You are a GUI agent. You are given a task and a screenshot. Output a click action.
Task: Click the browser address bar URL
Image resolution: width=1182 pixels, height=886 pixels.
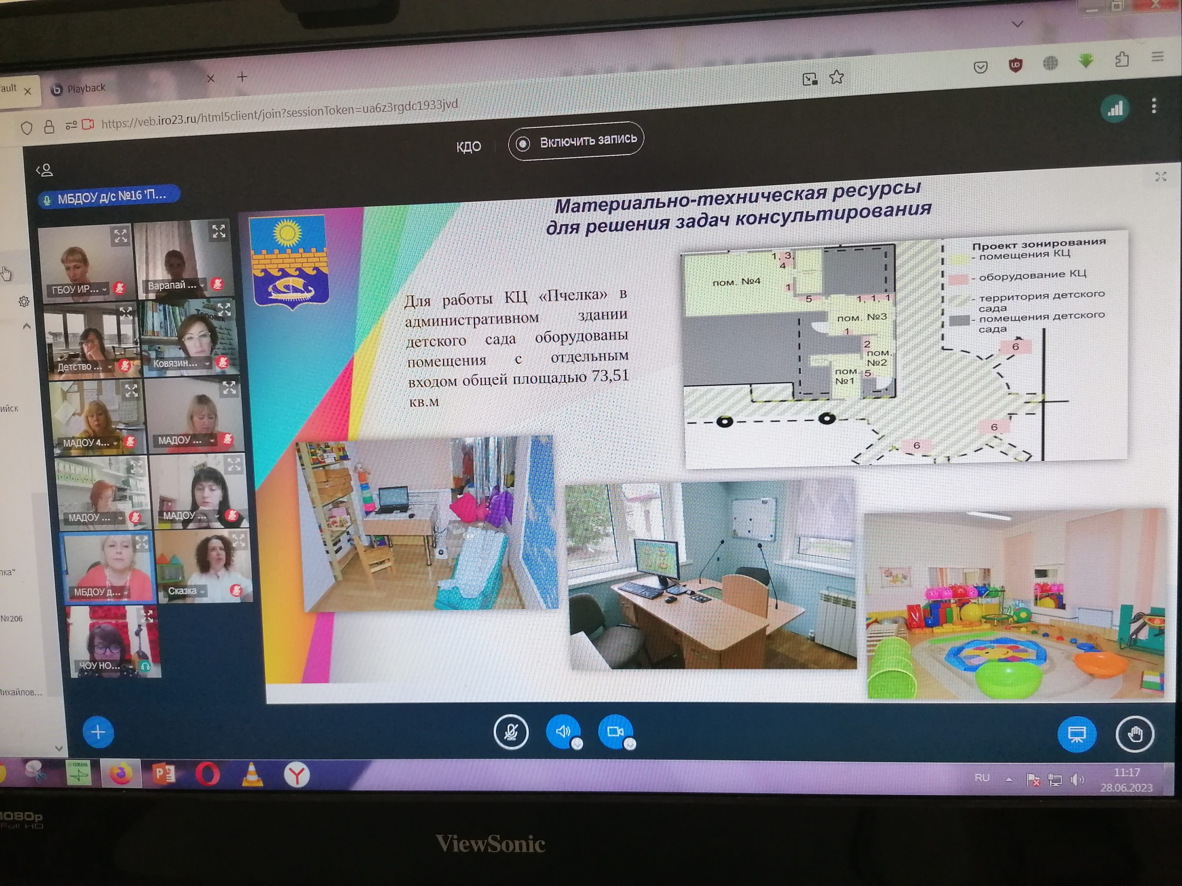tap(279, 114)
